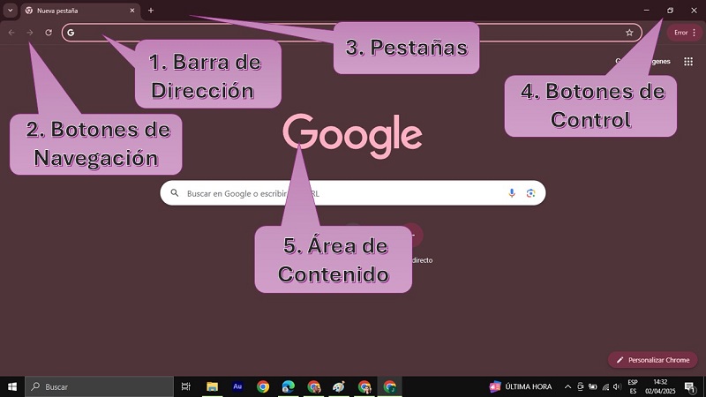Screen dimensions: 706x397
Task: Open the tab search dropdown arrow
Action: (x=10, y=11)
